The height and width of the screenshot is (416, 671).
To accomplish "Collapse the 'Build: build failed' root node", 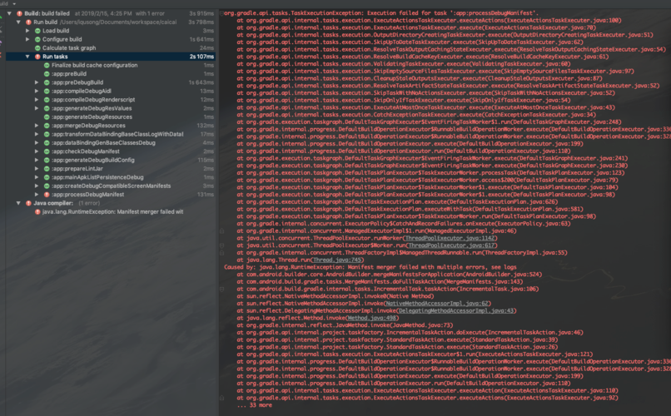I will (x=9, y=13).
